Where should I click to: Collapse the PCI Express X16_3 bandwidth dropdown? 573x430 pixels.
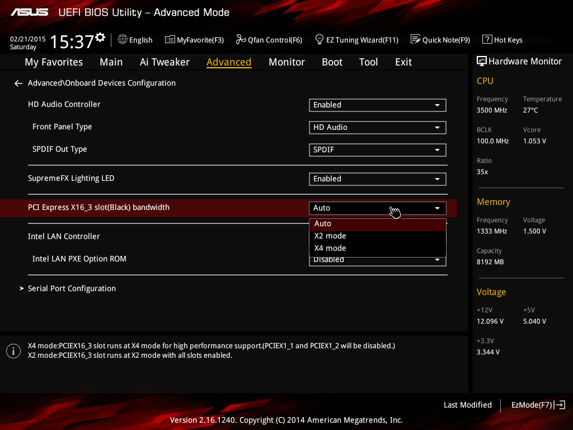pyautogui.click(x=378, y=208)
